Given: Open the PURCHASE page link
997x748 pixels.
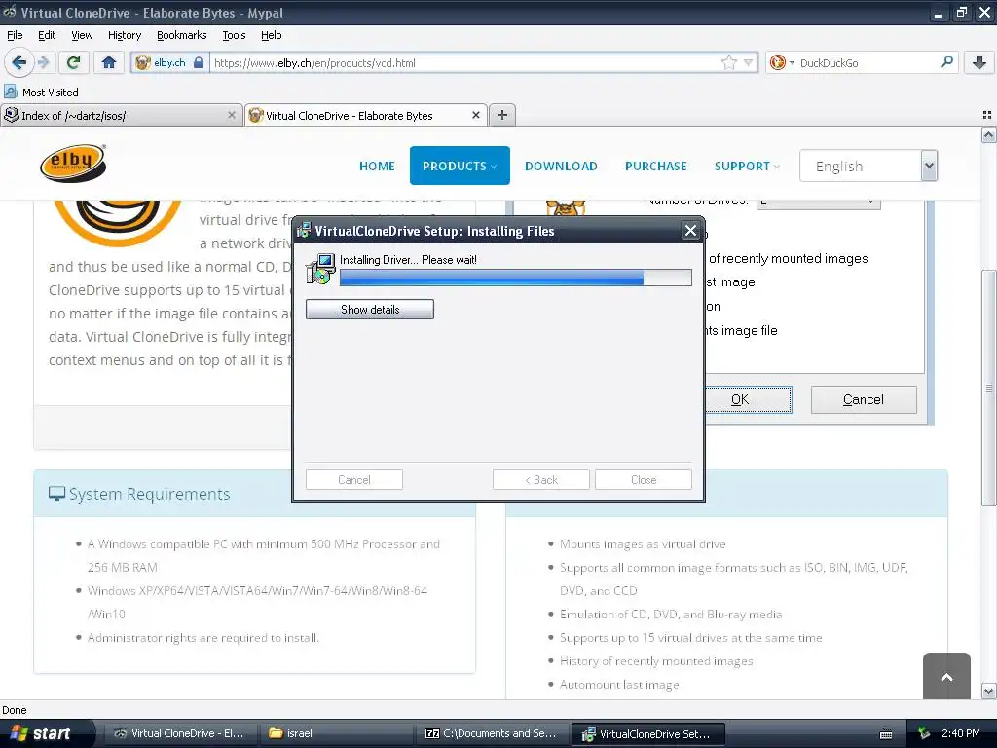Looking at the screenshot, I should pyautogui.click(x=655, y=166).
